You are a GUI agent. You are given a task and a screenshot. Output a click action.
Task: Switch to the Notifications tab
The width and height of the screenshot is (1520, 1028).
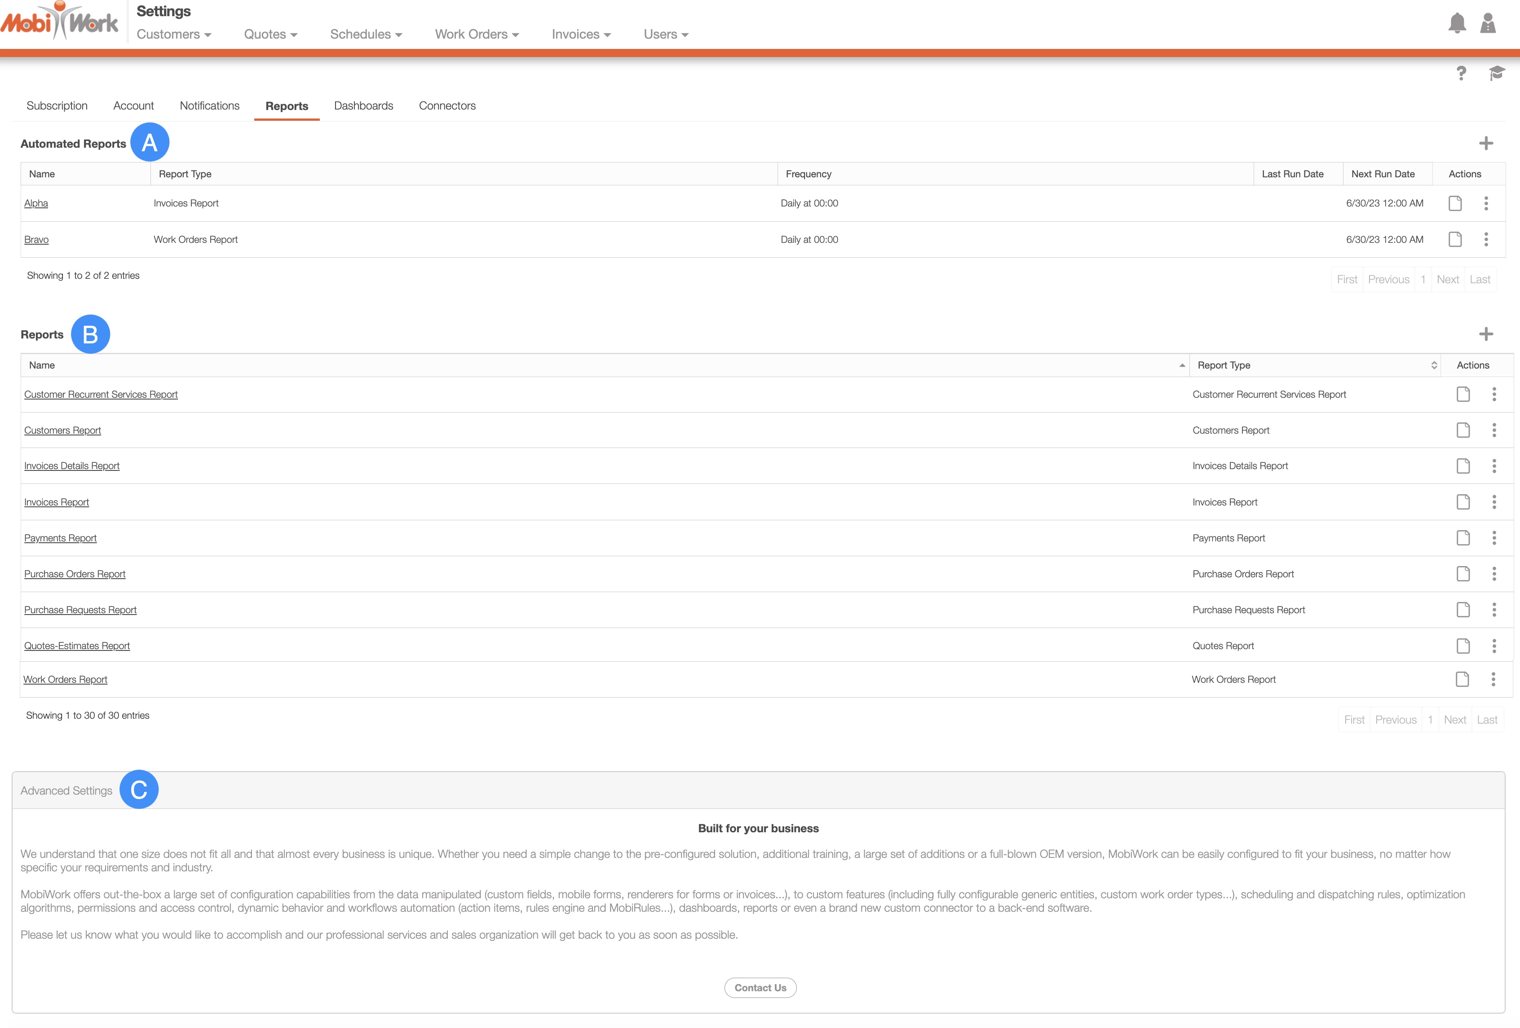(209, 106)
